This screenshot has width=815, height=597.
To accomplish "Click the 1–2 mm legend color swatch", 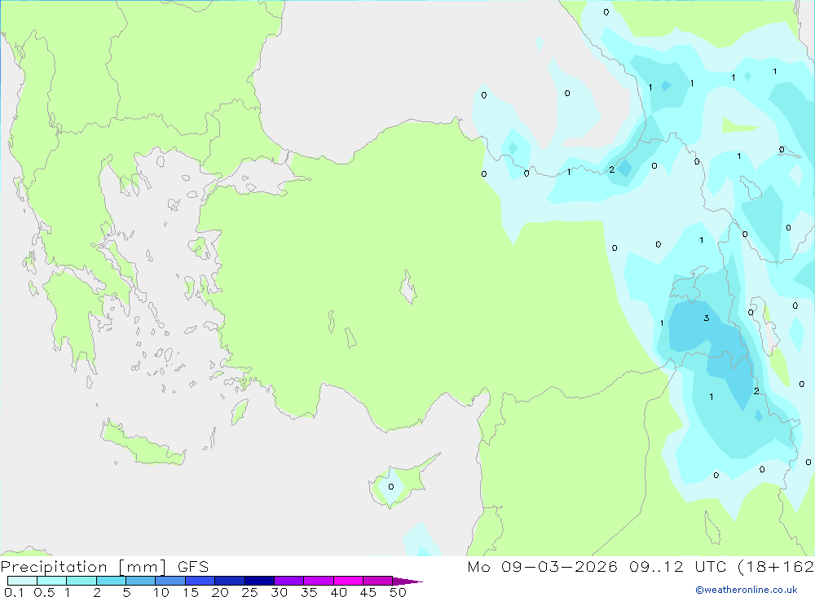I will coord(81,581).
